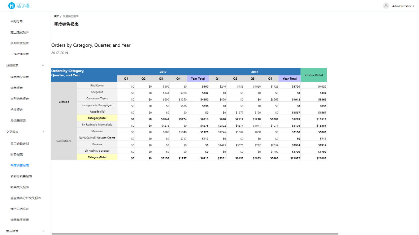The height and width of the screenshot is (235, 419).
Task: Click the NuNuCa Nuß-Nougat-Creme product label
Action: 97,138
